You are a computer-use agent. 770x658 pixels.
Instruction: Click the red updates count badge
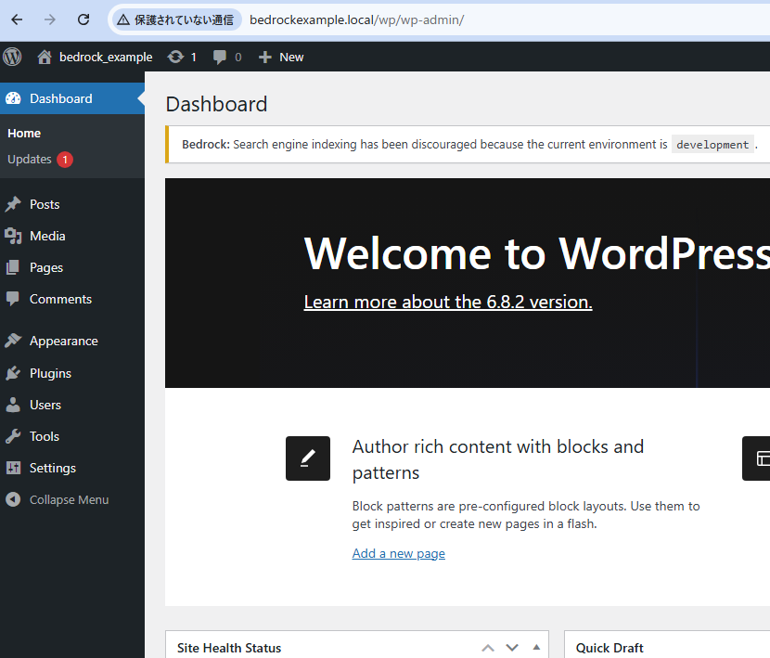click(x=65, y=160)
